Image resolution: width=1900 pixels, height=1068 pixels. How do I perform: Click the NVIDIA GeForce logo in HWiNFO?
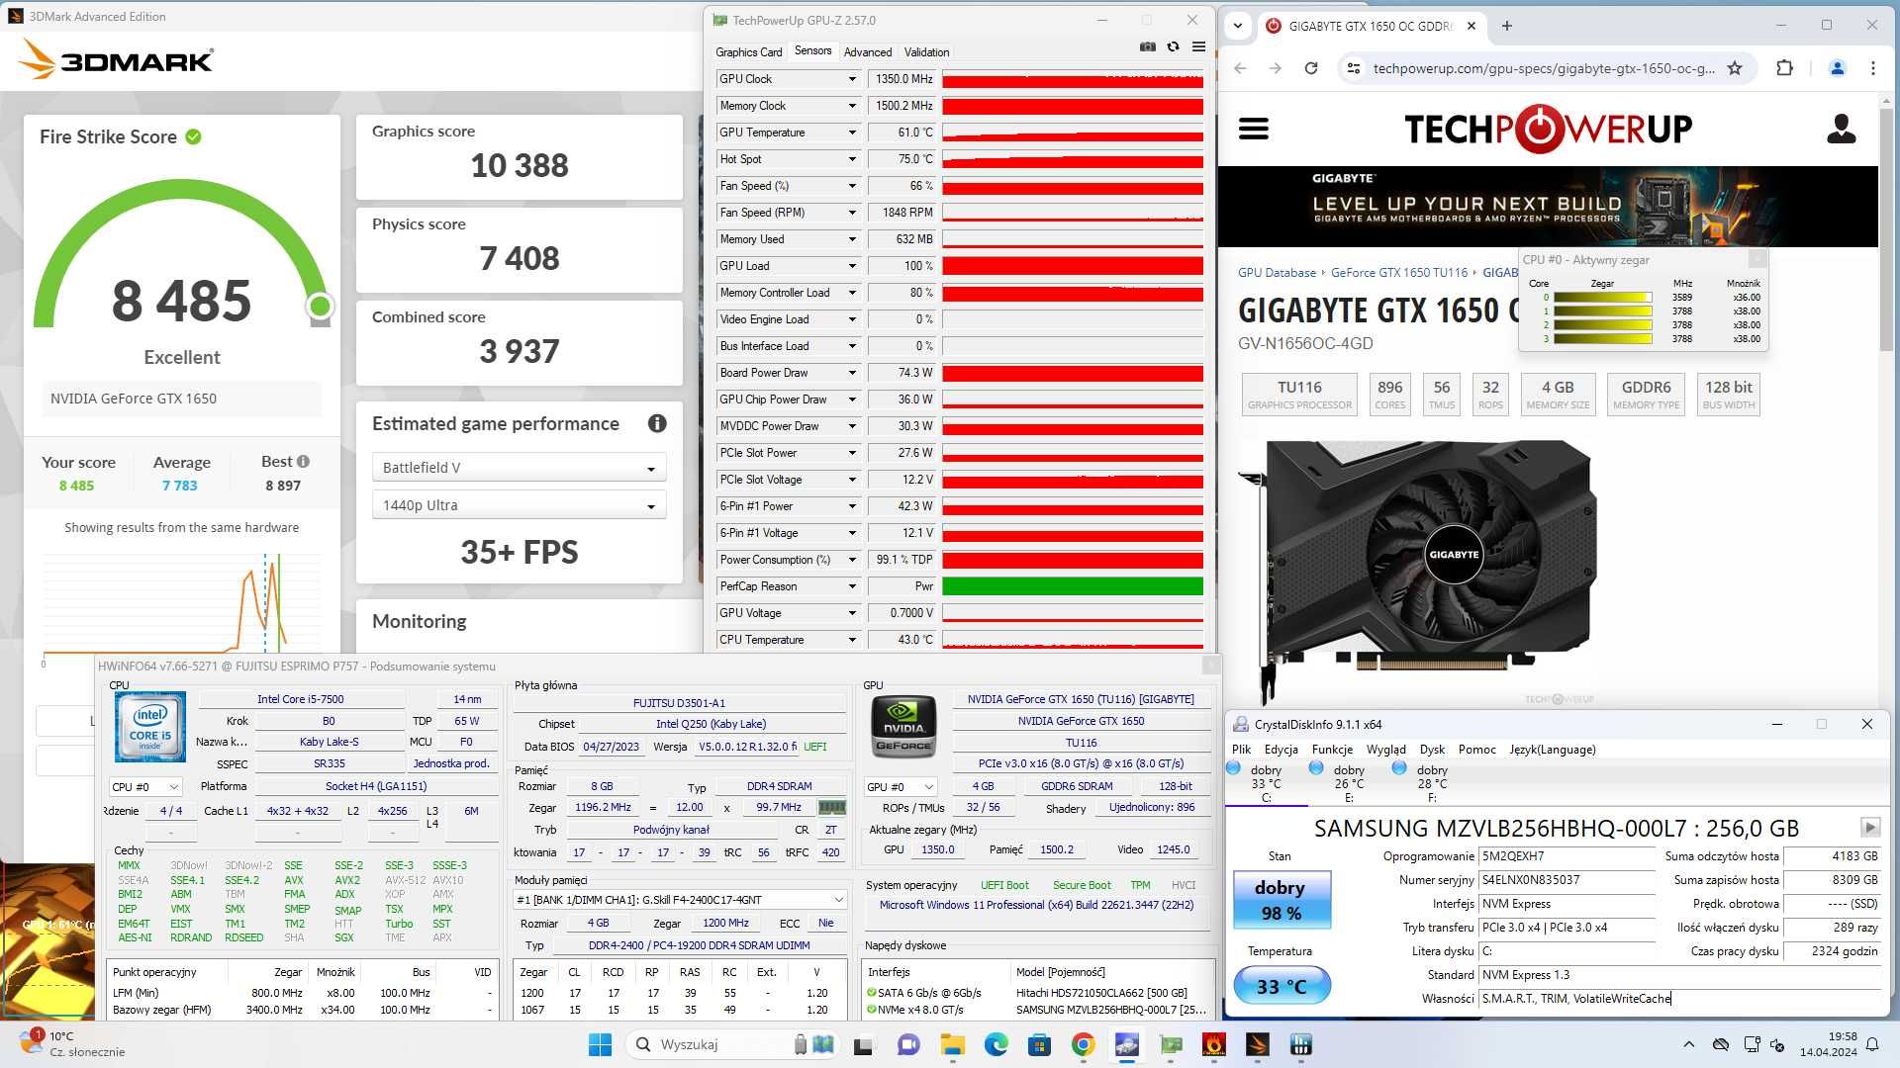pyautogui.click(x=902, y=728)
